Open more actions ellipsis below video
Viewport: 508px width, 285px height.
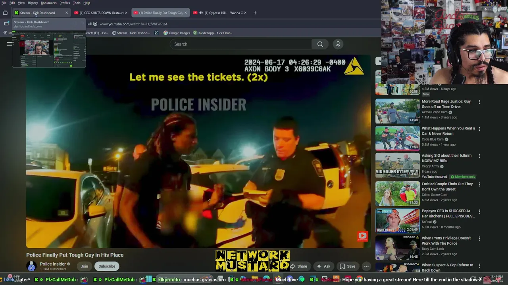click(366, 266)
